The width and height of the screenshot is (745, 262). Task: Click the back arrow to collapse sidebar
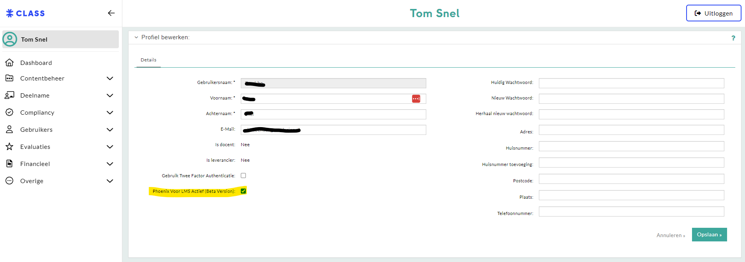111,13
